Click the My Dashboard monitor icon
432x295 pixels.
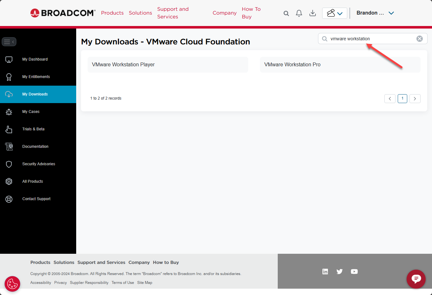point(9,59)
